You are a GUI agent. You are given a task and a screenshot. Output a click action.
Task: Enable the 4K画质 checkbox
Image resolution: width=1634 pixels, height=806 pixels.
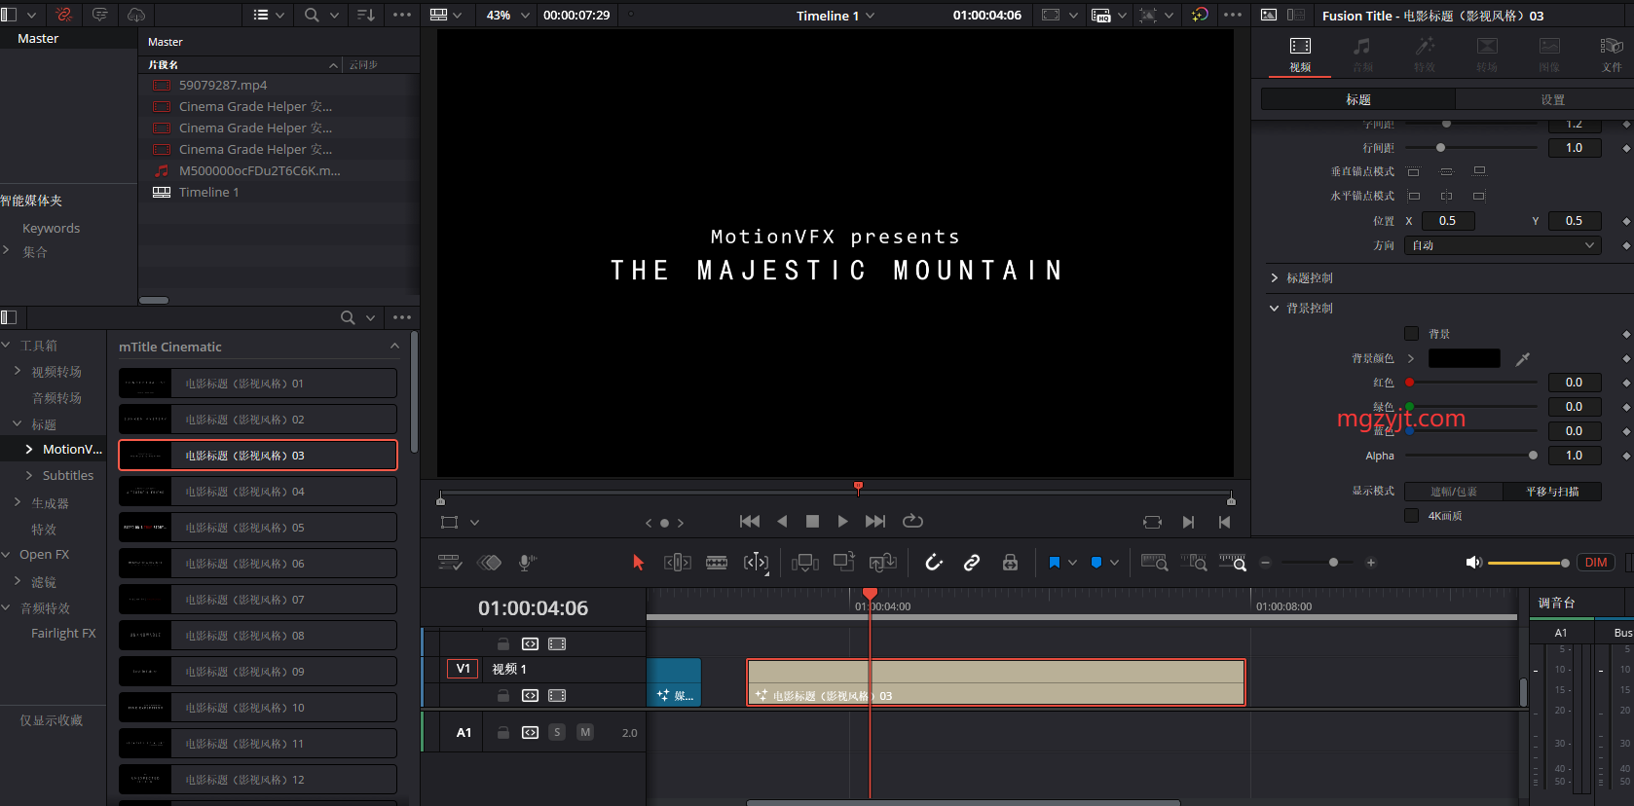pyautogui.click(x=1411, y=516)
